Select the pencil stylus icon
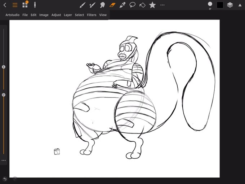The image size is (245, 184). pos(35,5)
